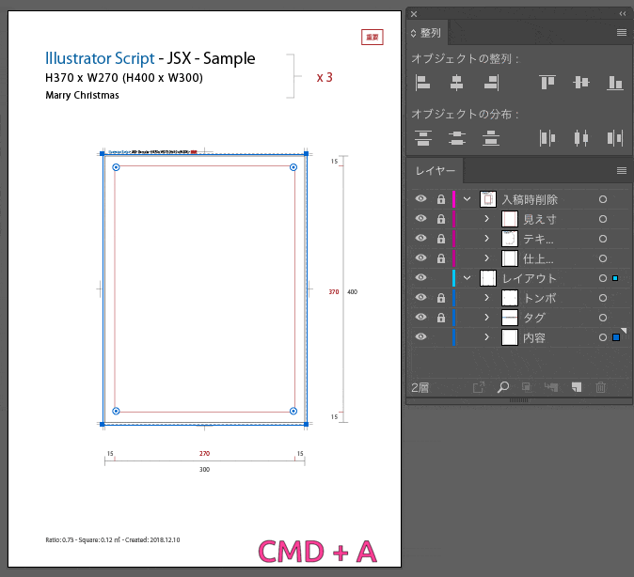Expand the 内容 sublayer
Viewport: 634px width, 577px height.
487,337
